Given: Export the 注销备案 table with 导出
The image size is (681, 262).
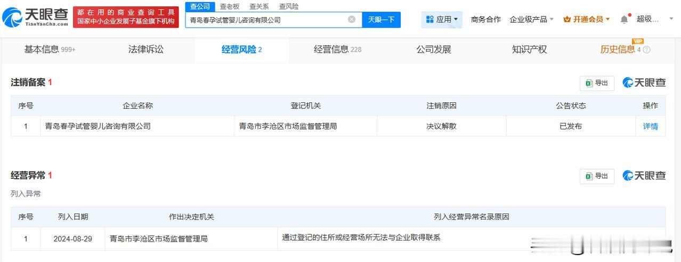Looking at the screenshot, I should pos(597,83).
